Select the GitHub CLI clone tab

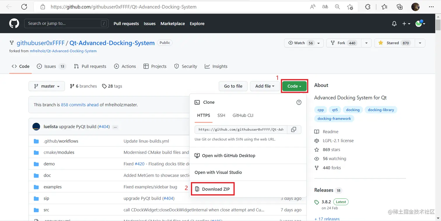click(243, 115)
